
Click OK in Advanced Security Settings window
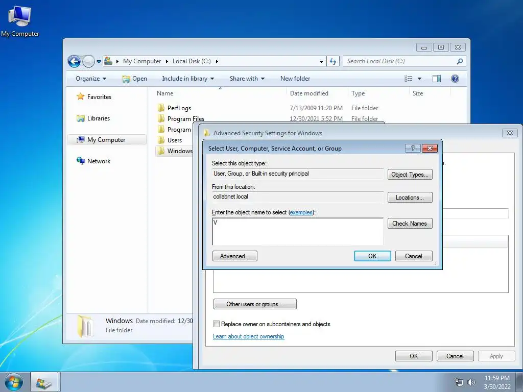pyautogui.click(x=414, y=356)
